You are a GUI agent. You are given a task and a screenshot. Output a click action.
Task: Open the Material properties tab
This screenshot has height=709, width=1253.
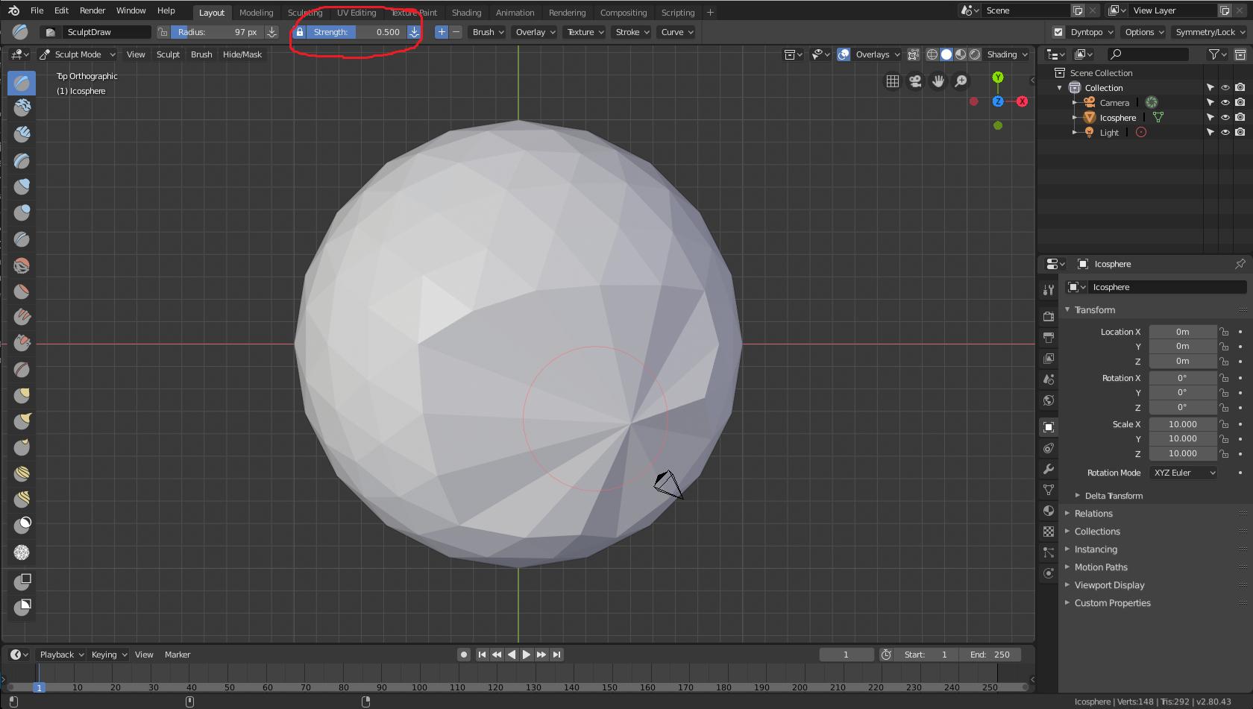click(1049, 511)
